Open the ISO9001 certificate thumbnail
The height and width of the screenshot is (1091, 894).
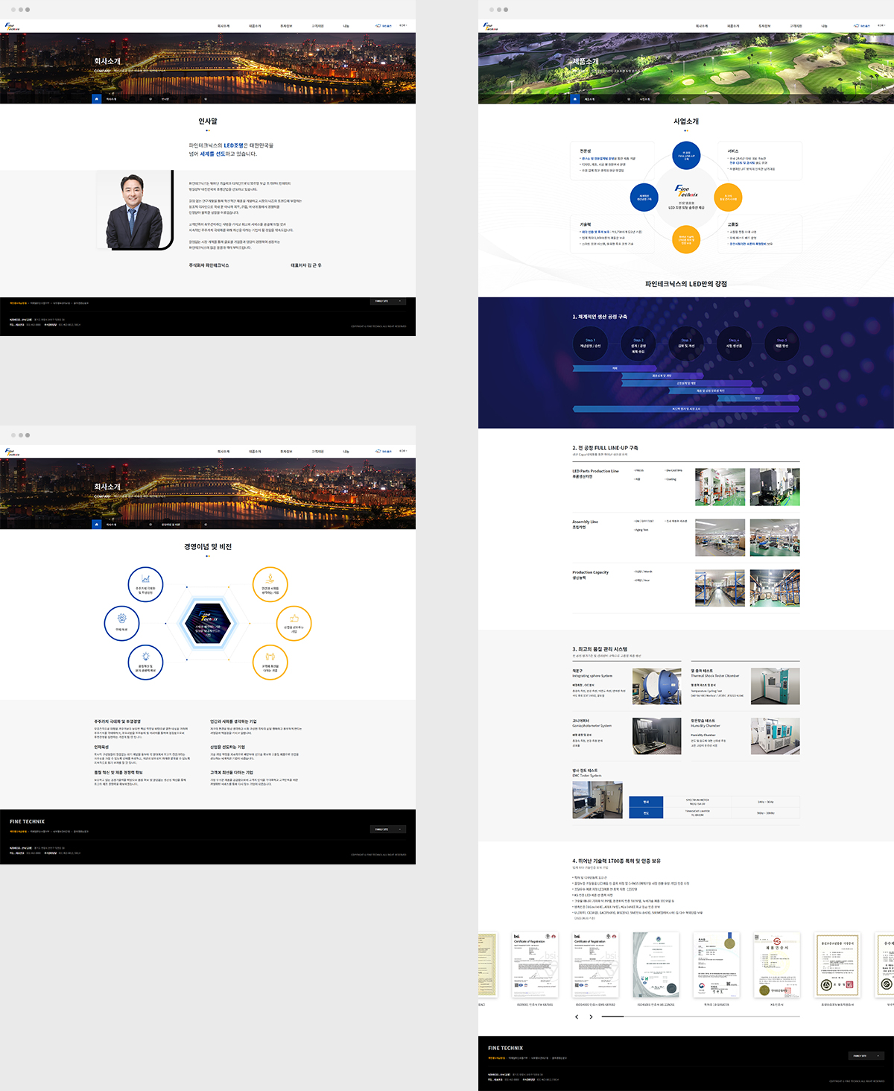tap(535, 965)
